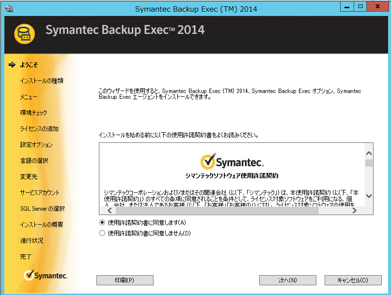The height and width of the screenshot is (295, 391).
Task: Minimize the installer window
Action: [x=347, y=7]
